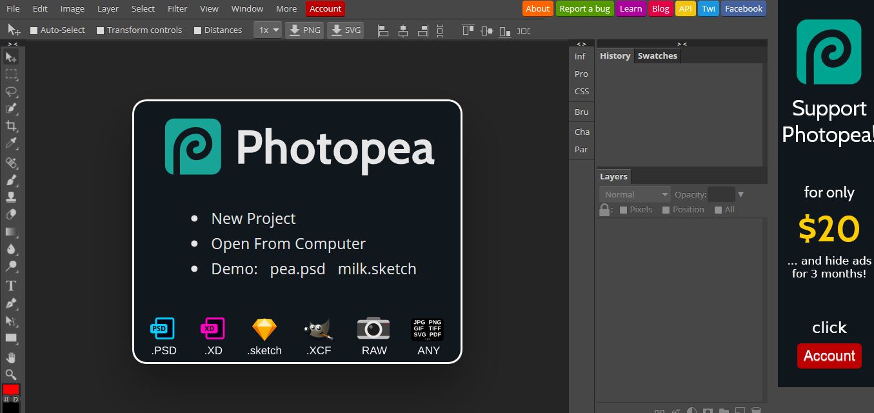Enable the Auto-Select checkbox
Screen dimensions: 874x413
point(34,30)
